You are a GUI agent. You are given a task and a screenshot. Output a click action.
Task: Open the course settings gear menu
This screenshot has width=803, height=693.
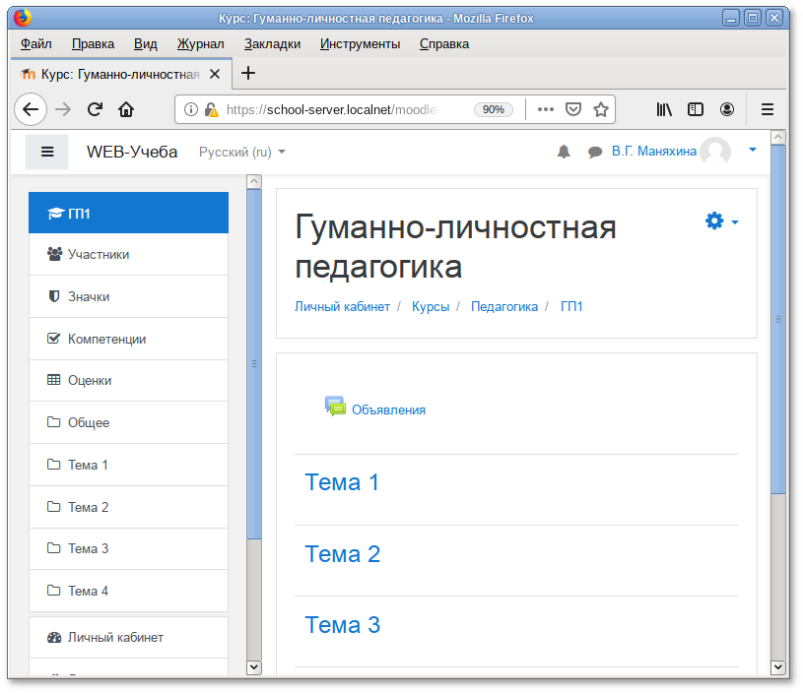coord(721,221)
